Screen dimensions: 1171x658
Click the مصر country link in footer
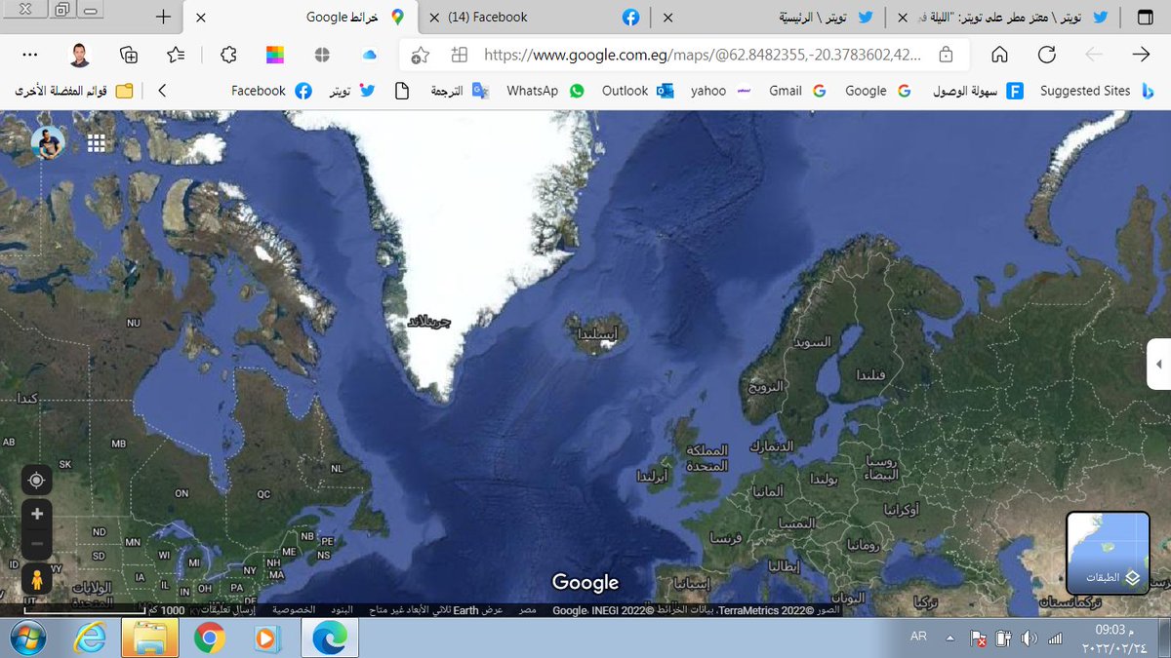click(527, 609)
